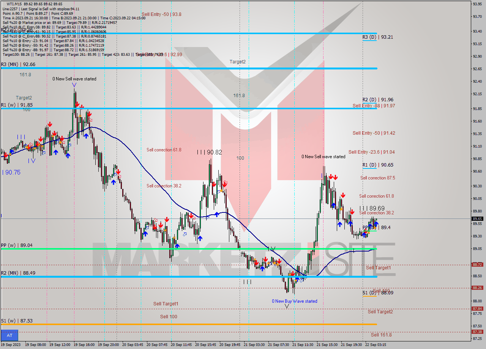Select the Sell Entry -50 | 91.42 label
Viewport: 486px width, 349px height.
coord(374,133)
